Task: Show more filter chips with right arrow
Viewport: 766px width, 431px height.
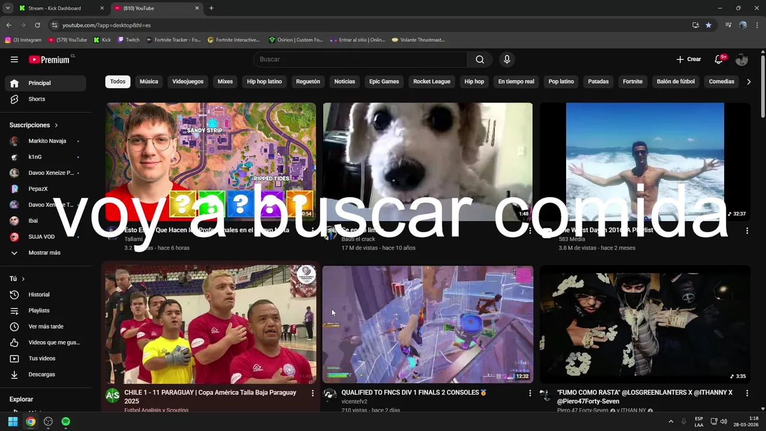Action: [749, 81]
